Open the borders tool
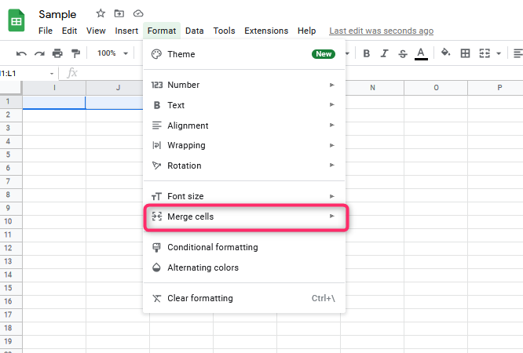Viewport: 523px width, 353px height. point(465,53)
